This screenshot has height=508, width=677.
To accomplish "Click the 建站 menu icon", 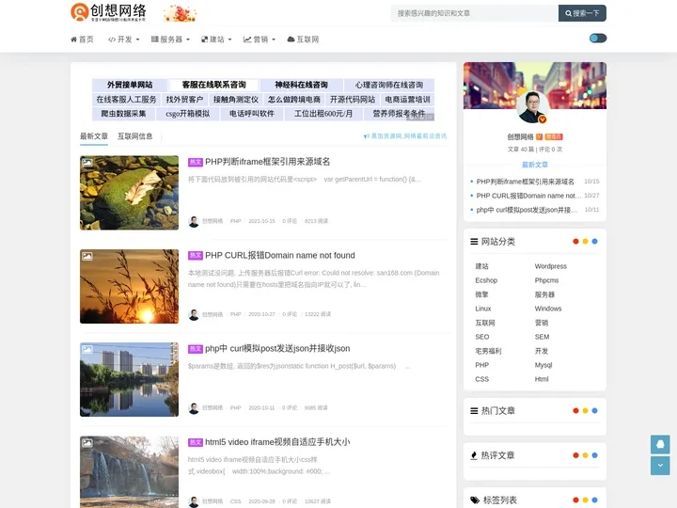I will pyautogui.click(x=205, y=40).
